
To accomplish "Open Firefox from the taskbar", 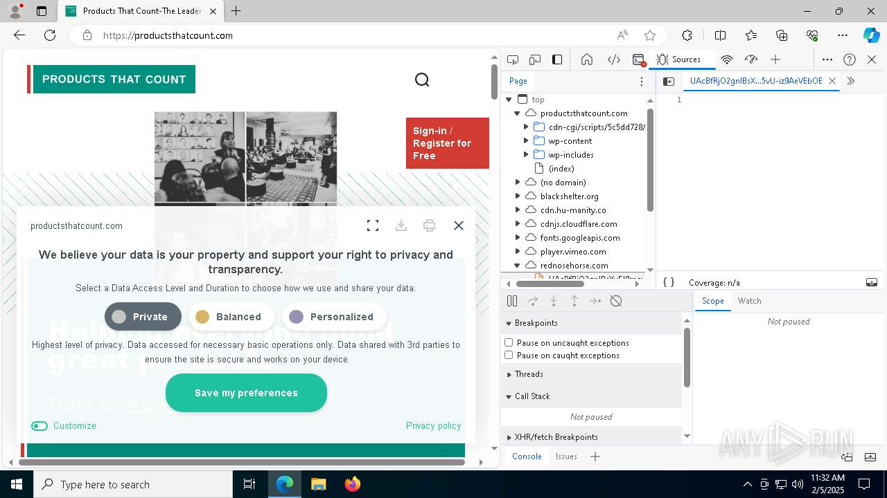I will [x=352, y=484].
